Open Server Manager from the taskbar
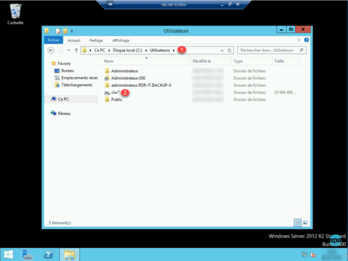This screenshot has height=261, width=348. [27, 254]
